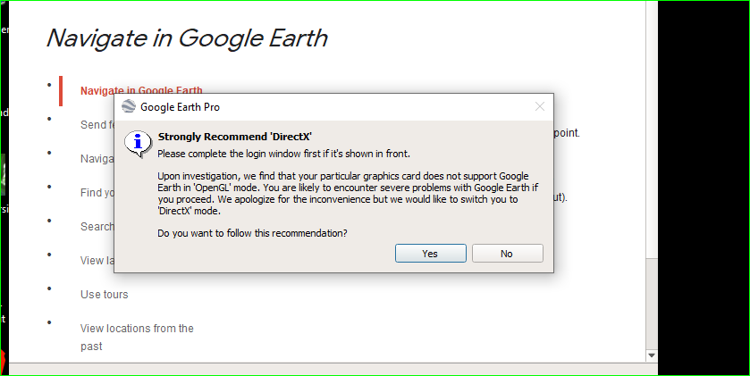Viewport: 750px width, 376px height.
Task: Click the "Navigate in Google Earth" page heading
Action: click(187, 38)
